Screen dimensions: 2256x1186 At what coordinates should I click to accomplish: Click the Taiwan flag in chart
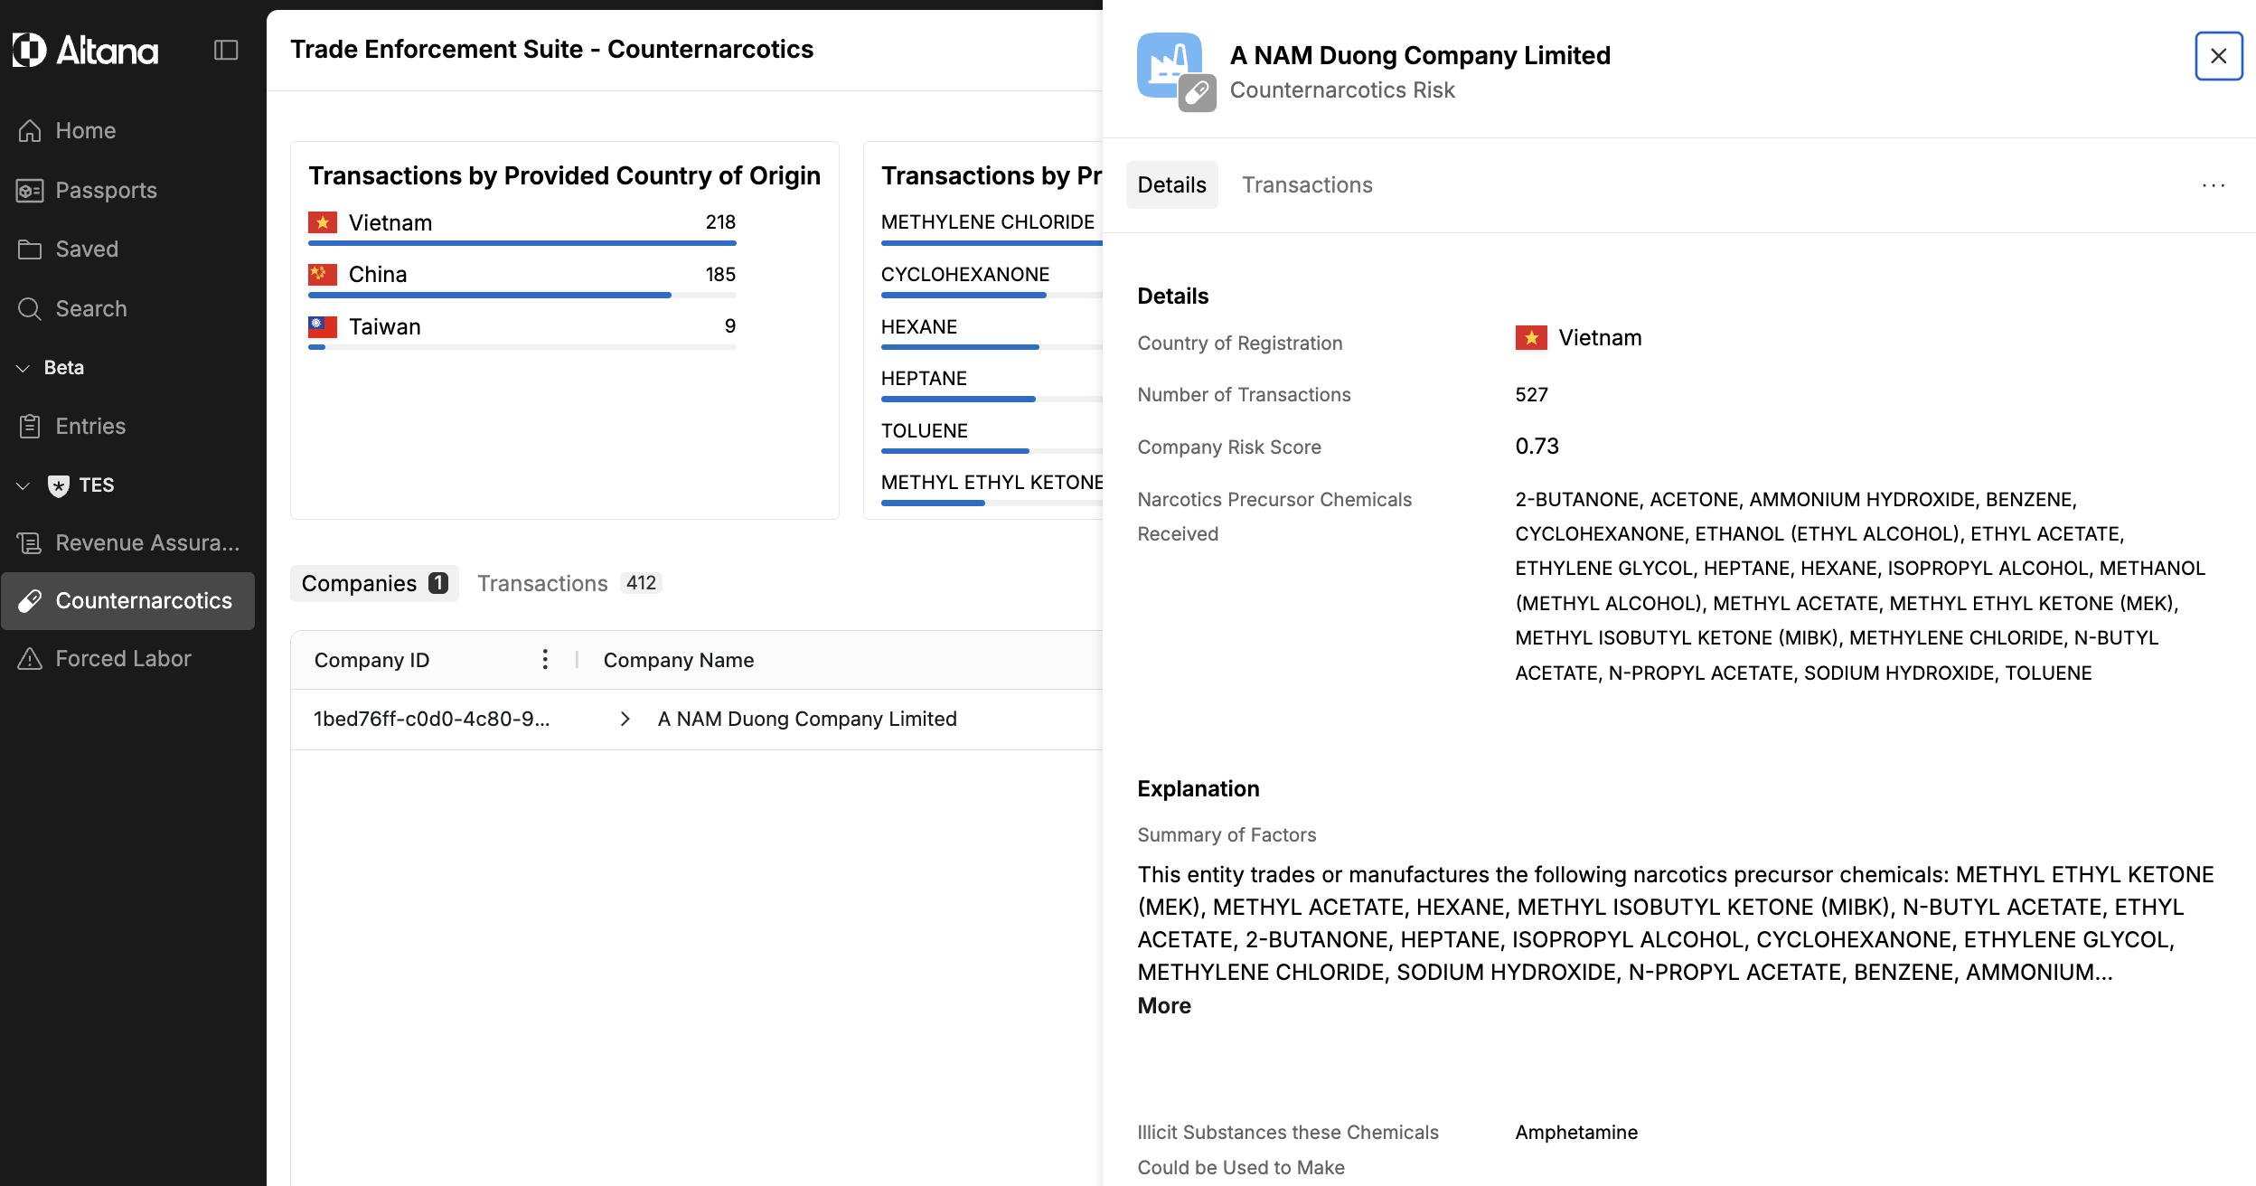pos(323,326)
